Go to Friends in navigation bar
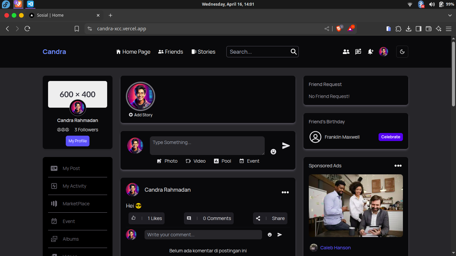This screenshot has width=456, height=256. [171, 52]
